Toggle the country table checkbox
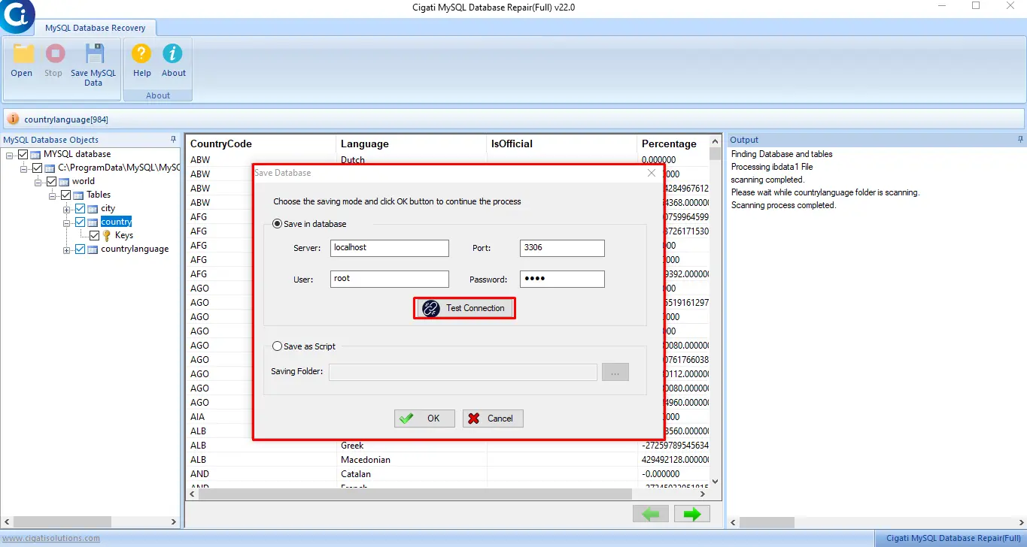Viewport: 1027px width, 547px height. [80, 222]
